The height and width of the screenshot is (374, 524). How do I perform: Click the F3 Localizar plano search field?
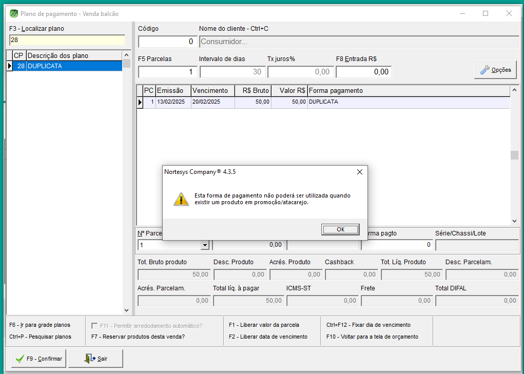(x=67, y=40)
